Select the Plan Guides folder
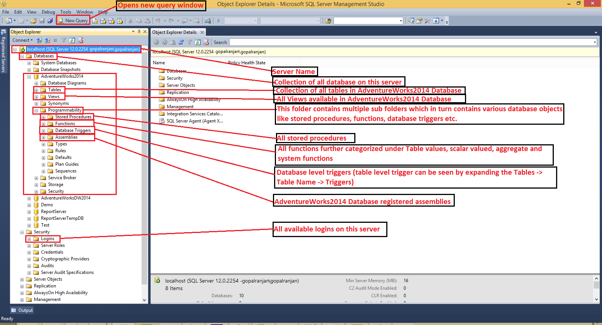The height and width of the screenshot is (325, 602). pyautogui.click(x=67, y=164)
